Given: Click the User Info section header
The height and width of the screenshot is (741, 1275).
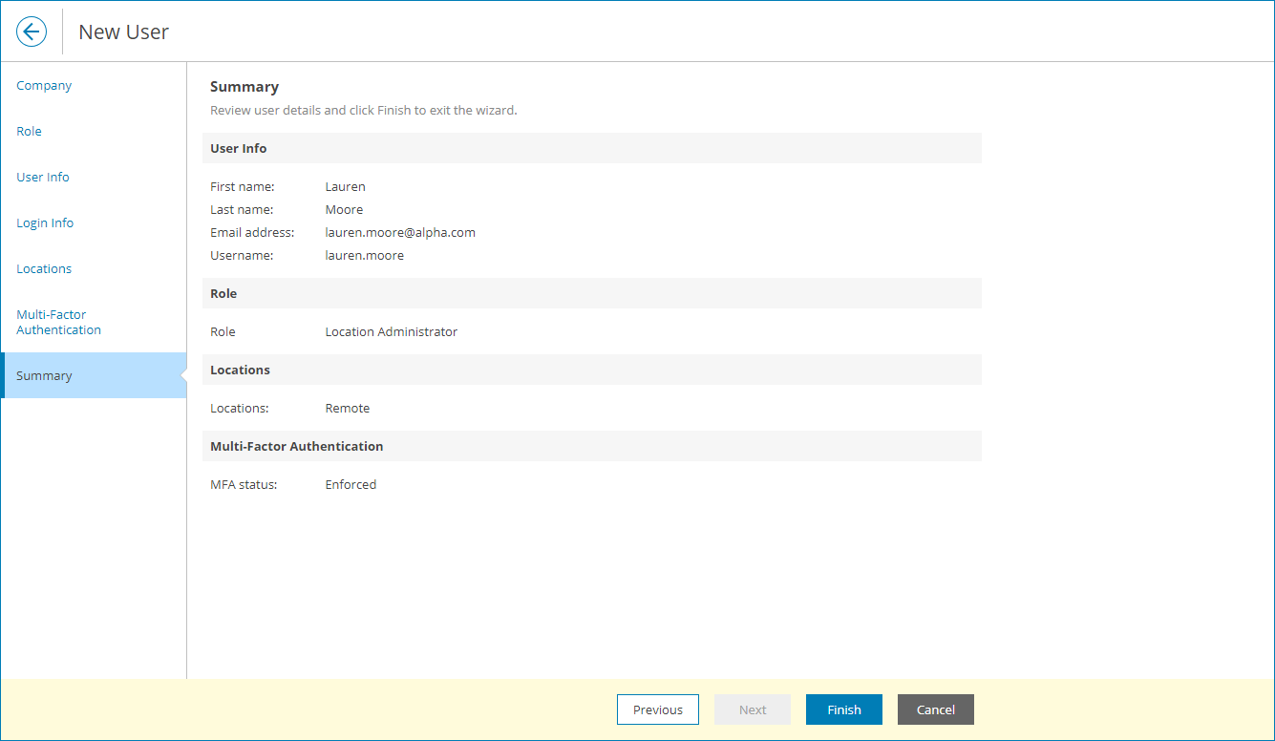Looking at the screenshot, I should click(x=237, y=148).
